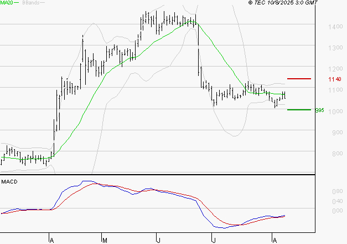Click the last A month label
Image resolution: width=347 pixels, height=244 pixels.
click(275, 241)
